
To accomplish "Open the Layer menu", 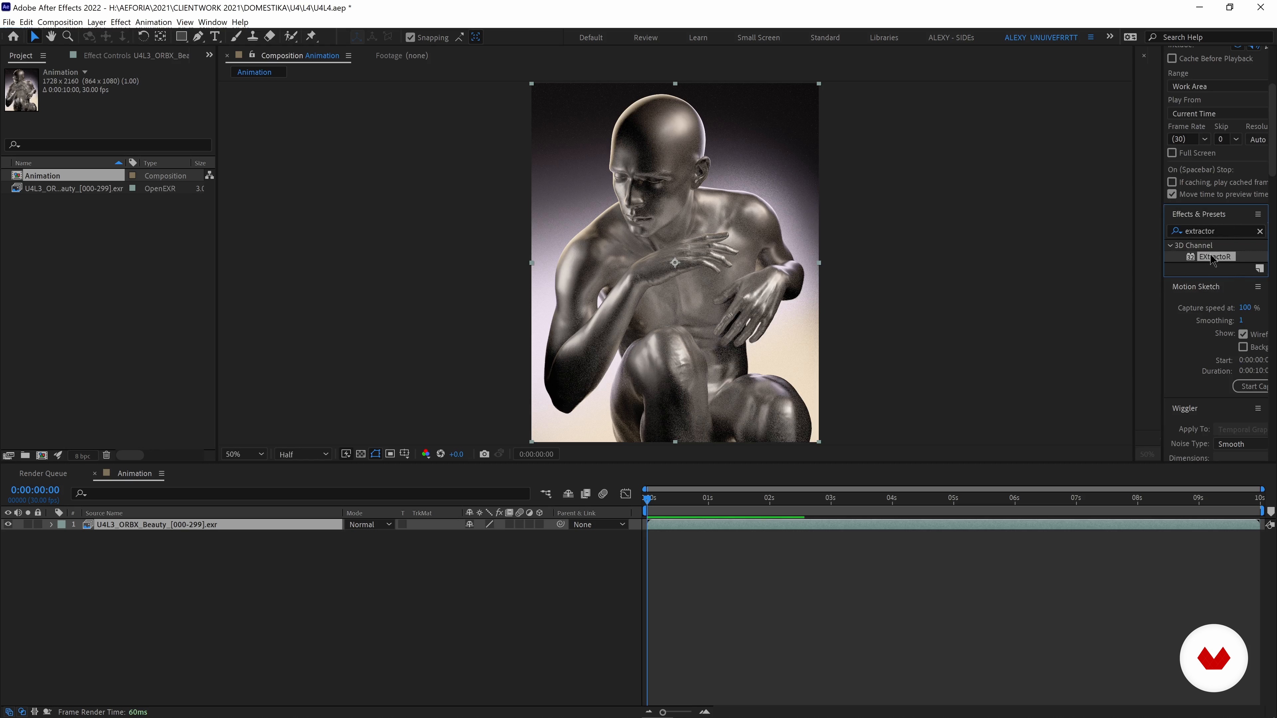I will [96, 22].
